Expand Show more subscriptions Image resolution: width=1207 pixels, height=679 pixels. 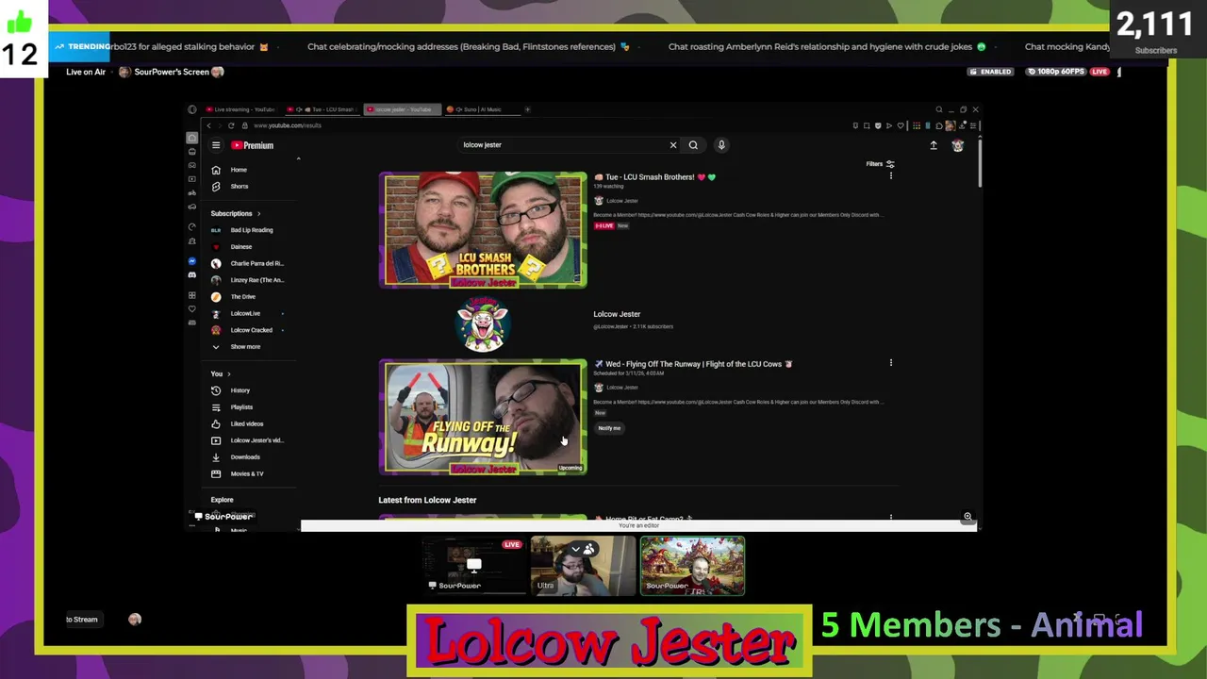[x=237, y=347]
